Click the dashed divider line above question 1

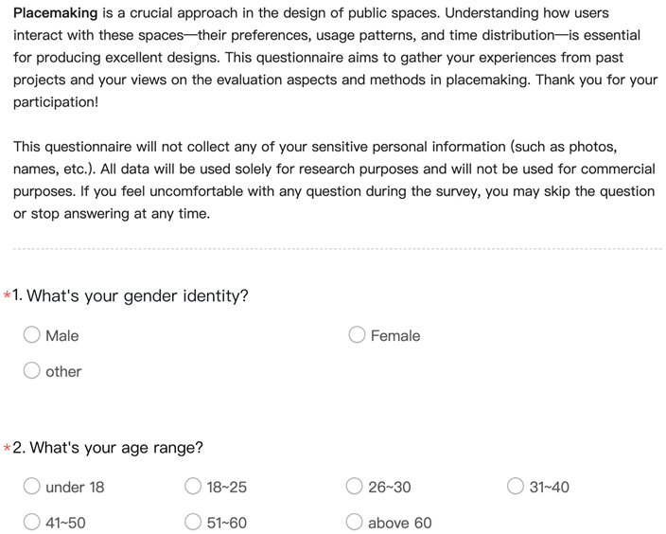(333, 249)
